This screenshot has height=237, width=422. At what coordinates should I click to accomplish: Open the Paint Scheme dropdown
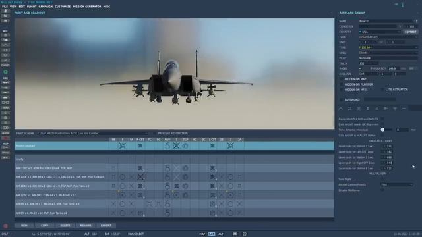[93, 133]
